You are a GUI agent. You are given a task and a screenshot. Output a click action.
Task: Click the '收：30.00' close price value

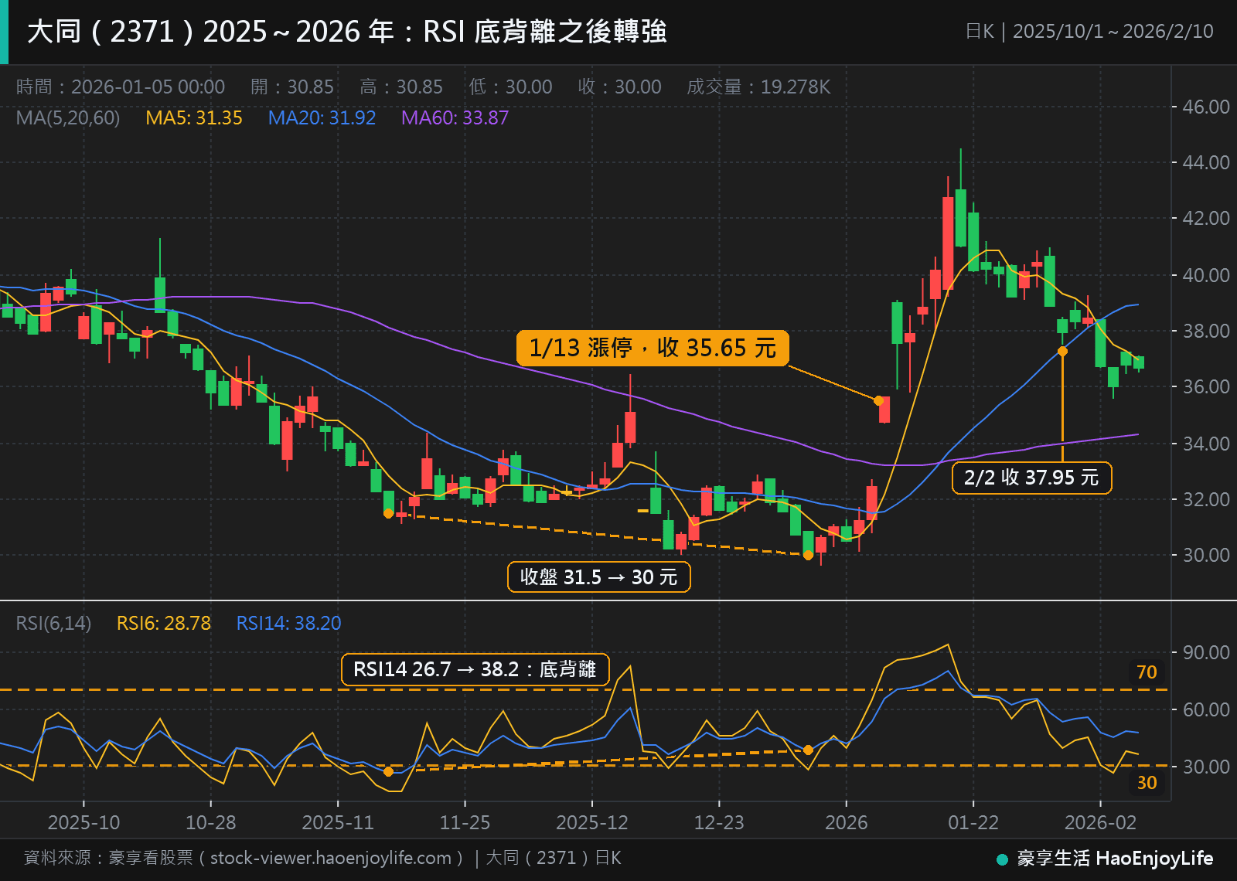coord(619,87)
